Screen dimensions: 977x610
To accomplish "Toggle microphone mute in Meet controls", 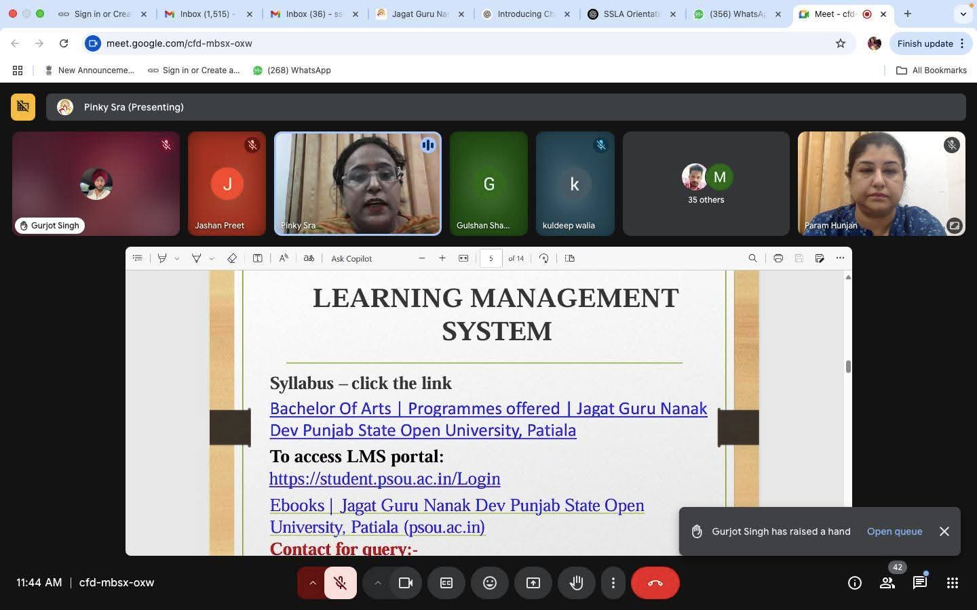I will tap(341, 583).
